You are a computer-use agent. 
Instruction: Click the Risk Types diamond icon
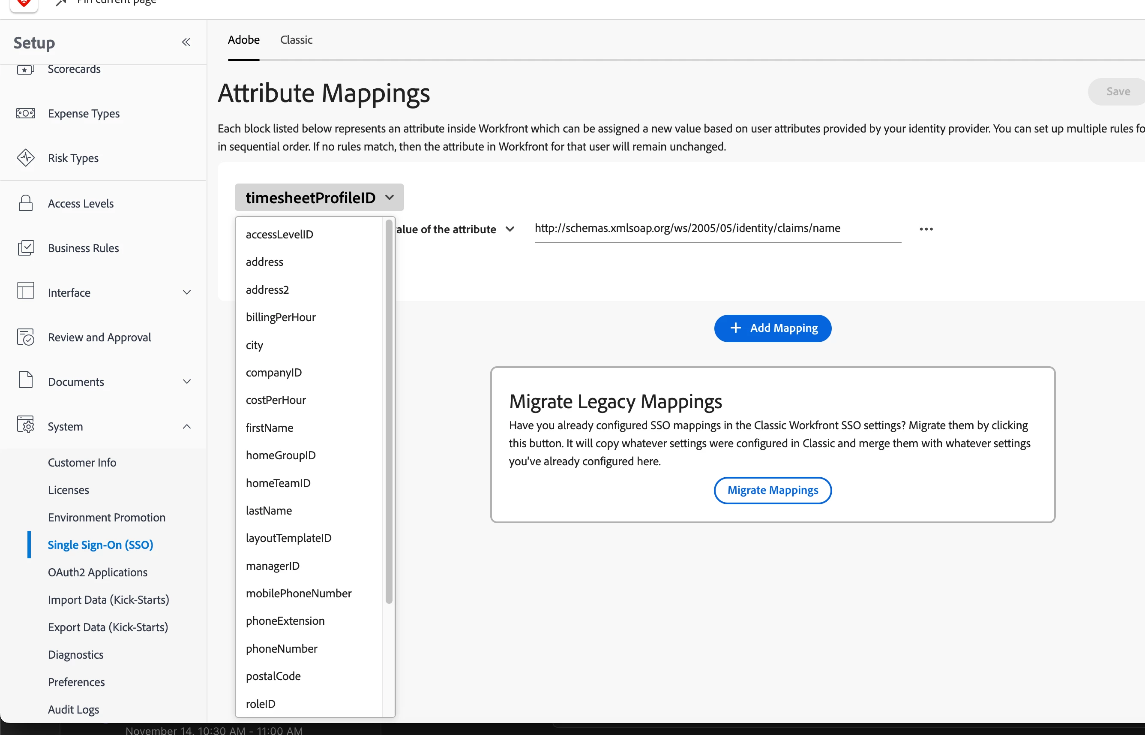pos(26,158)
